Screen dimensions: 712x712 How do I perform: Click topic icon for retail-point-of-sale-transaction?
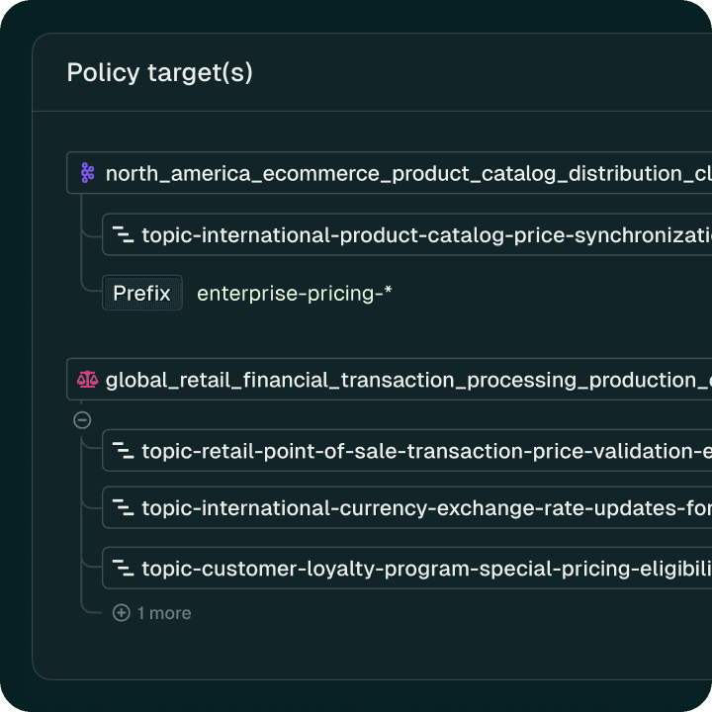click(123, 451)
